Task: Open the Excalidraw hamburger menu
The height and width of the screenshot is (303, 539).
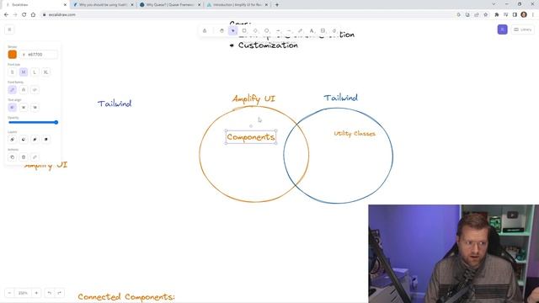Action: click(x=9, y=29)
